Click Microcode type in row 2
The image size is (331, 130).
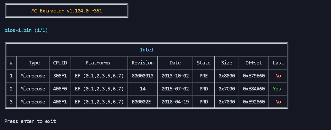tap(33, 89)
